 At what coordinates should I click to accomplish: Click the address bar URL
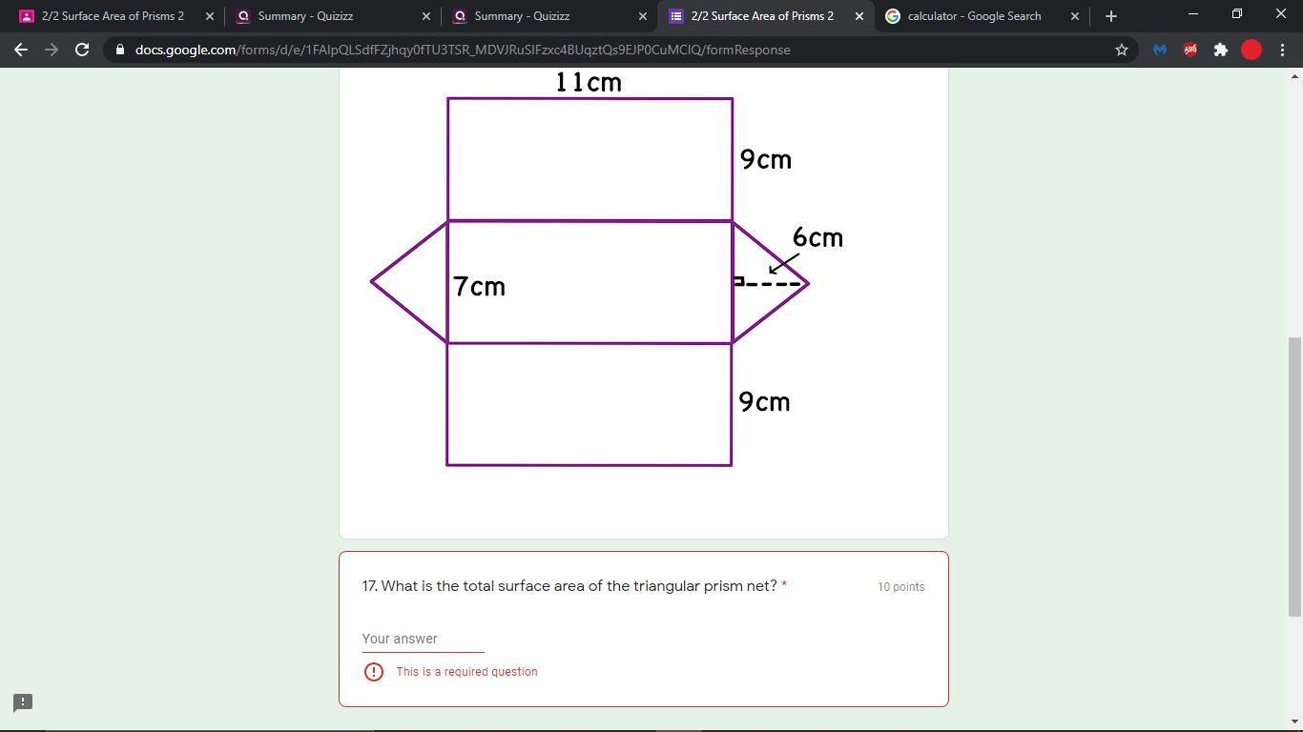[x=463, y=50]
